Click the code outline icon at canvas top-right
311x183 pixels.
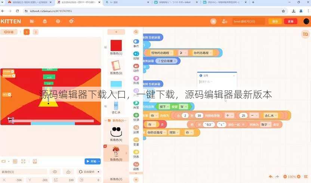coord(305,34)
